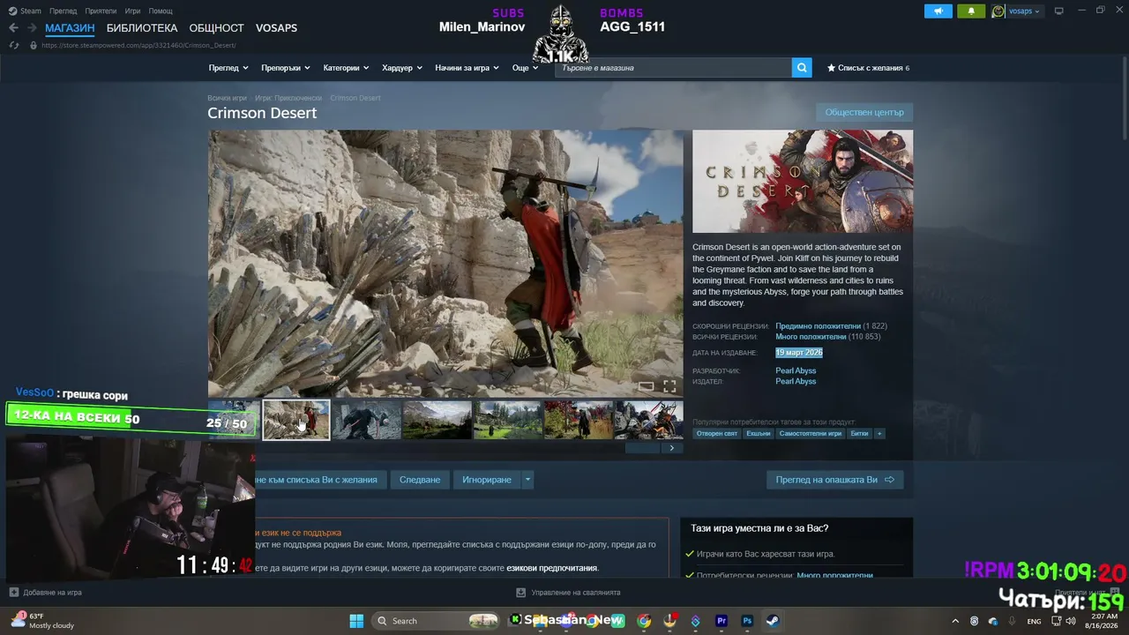1129x635 pixels.
Task: Click the store search magnifier button
Action: (x=802, y=68)
